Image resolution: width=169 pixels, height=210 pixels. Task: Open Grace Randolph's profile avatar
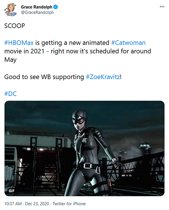point(11,10)
